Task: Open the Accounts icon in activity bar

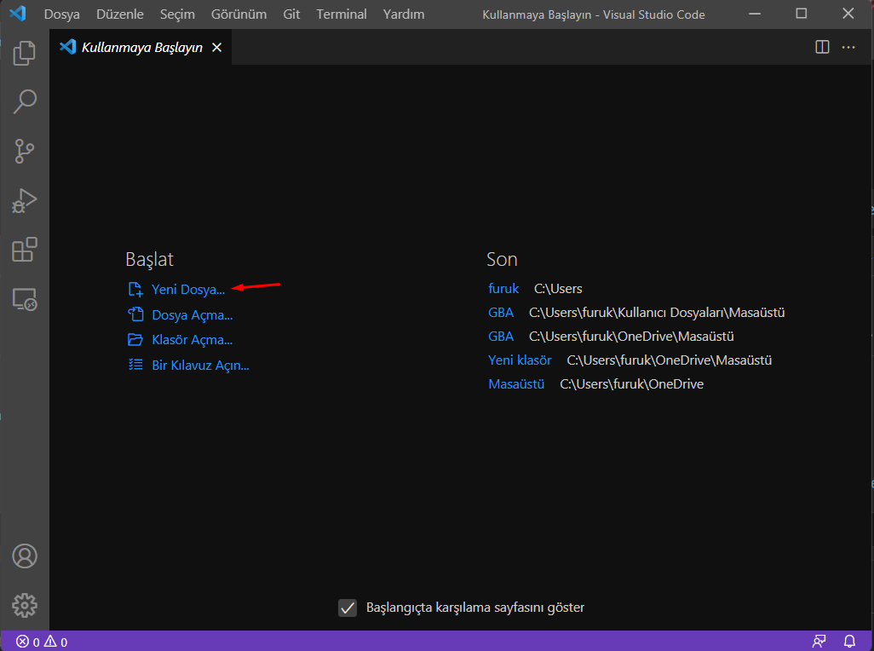Action: tap(25, 556)
